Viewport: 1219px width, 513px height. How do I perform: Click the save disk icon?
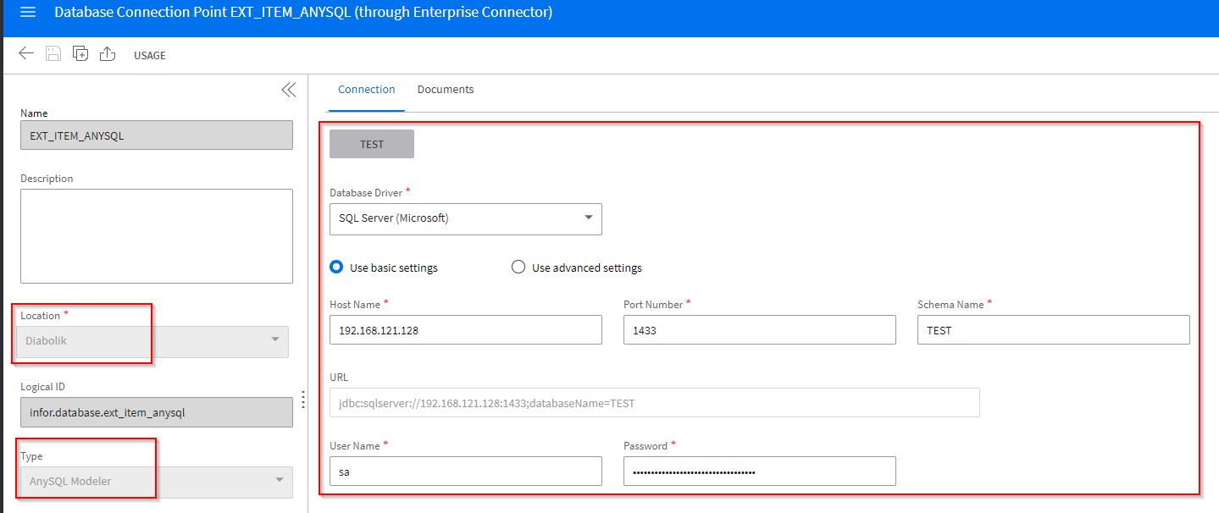click(53, 54)
